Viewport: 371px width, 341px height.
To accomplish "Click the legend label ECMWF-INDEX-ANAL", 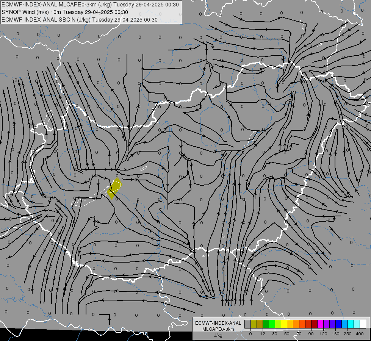I will click(x=218, y=323).
